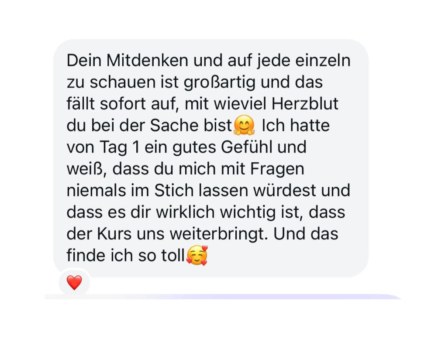Click the word 'Fragen' in the message
The height and width of the screenshot is (356, 445).
277,169
